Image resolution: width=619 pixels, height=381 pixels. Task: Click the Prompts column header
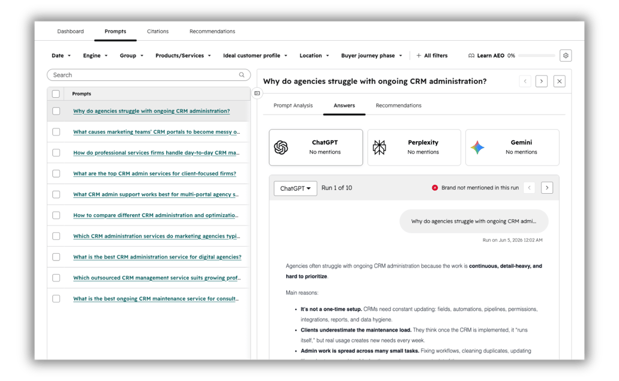[x=82, y=94]
